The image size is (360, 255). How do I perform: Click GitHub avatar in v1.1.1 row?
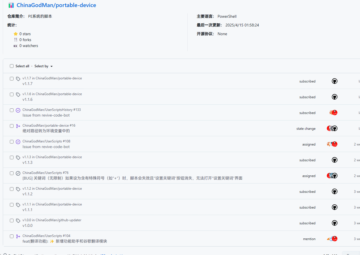click(335, 207)
